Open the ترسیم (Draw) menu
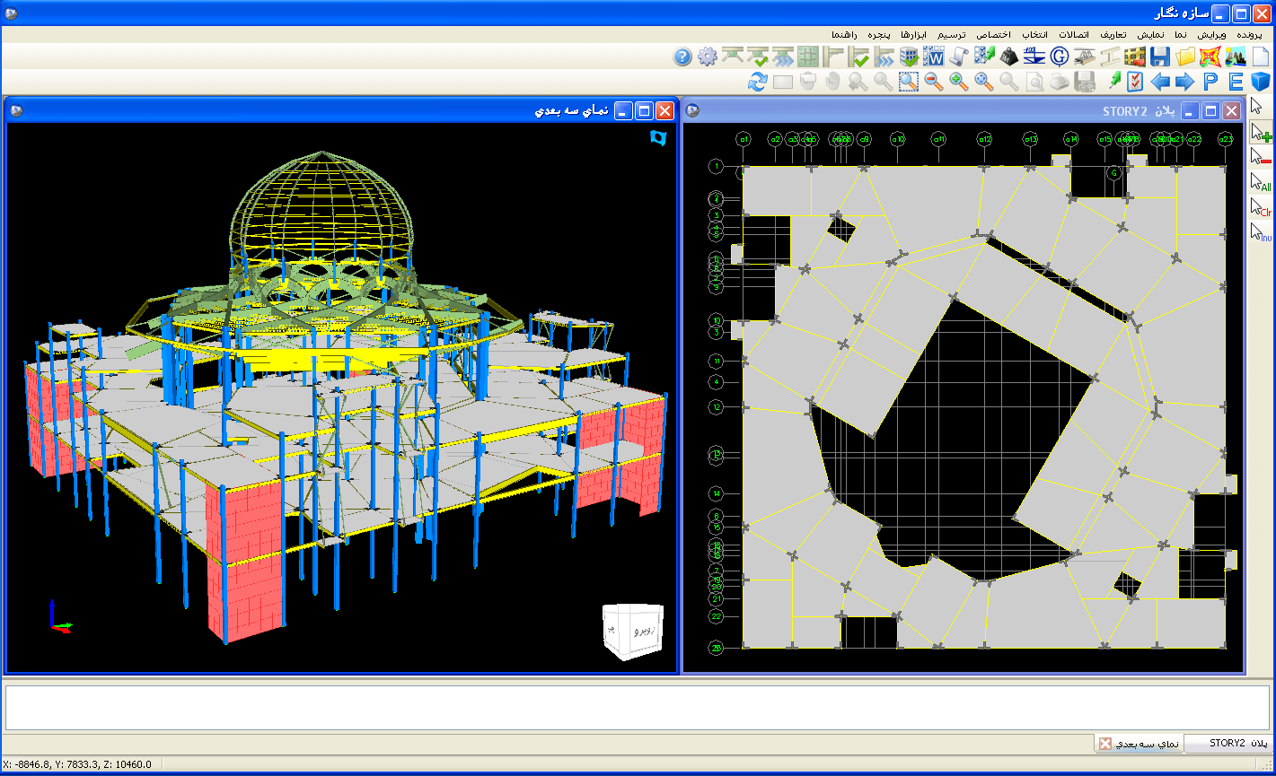Viewport: 1276px width, 776px height. pyautogui.click(x=952, y=34)
